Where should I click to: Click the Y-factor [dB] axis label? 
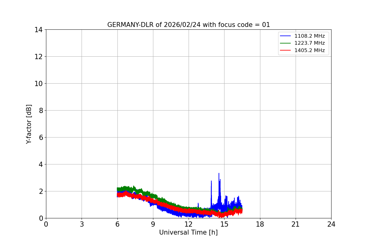pyautogui.click(x=29, y=124)
